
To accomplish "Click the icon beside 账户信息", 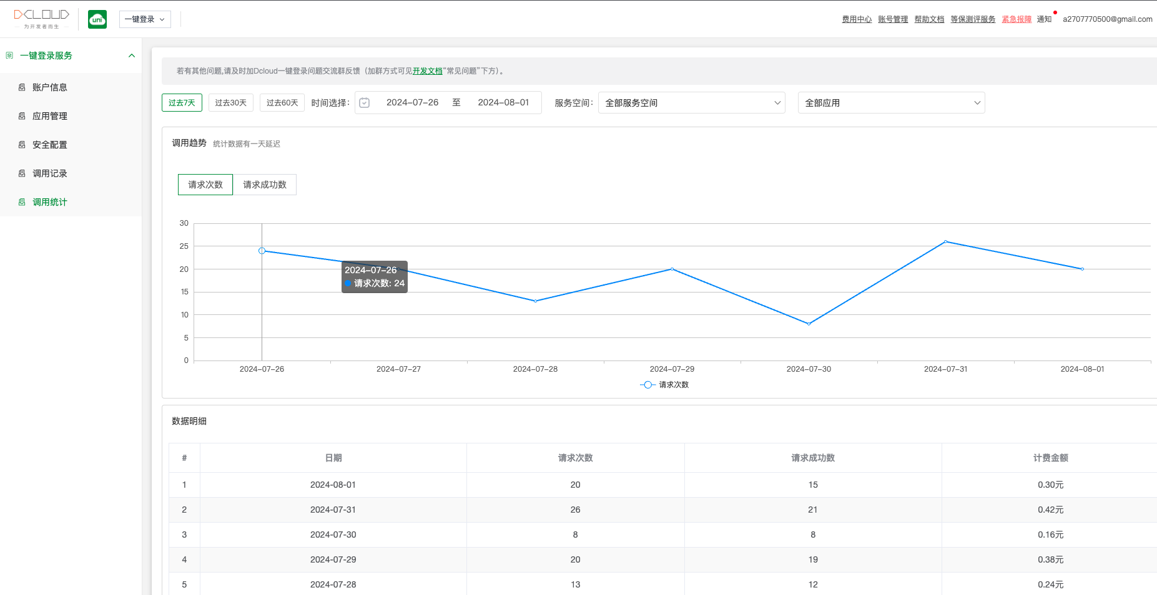I will pos(22,87).
